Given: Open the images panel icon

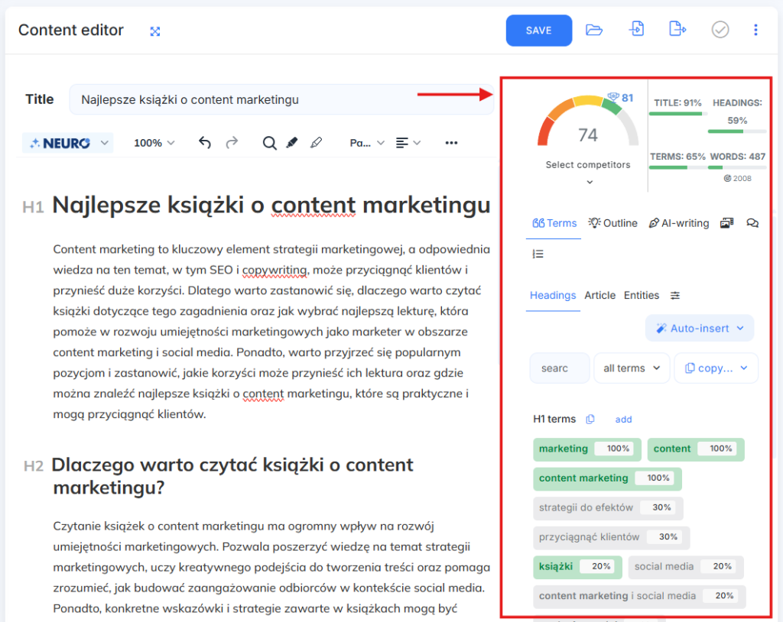Looking at the screenshot, I should click(x=726, y=223).
